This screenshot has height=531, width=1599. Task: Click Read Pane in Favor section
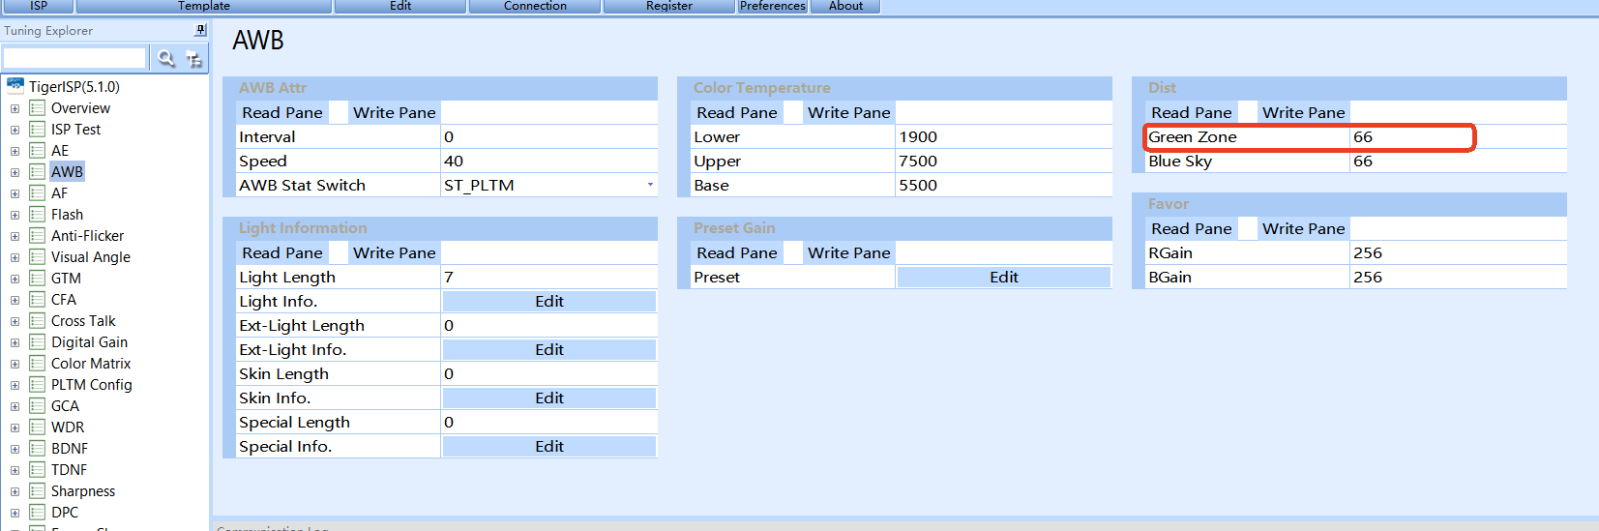(1192, 228)
